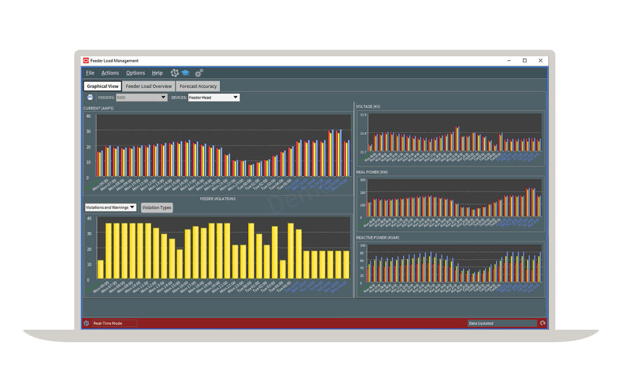Click the REACTIVE POWER (KVAR) chart title
This screenshot has height=392, width=622.
(378, 238)
